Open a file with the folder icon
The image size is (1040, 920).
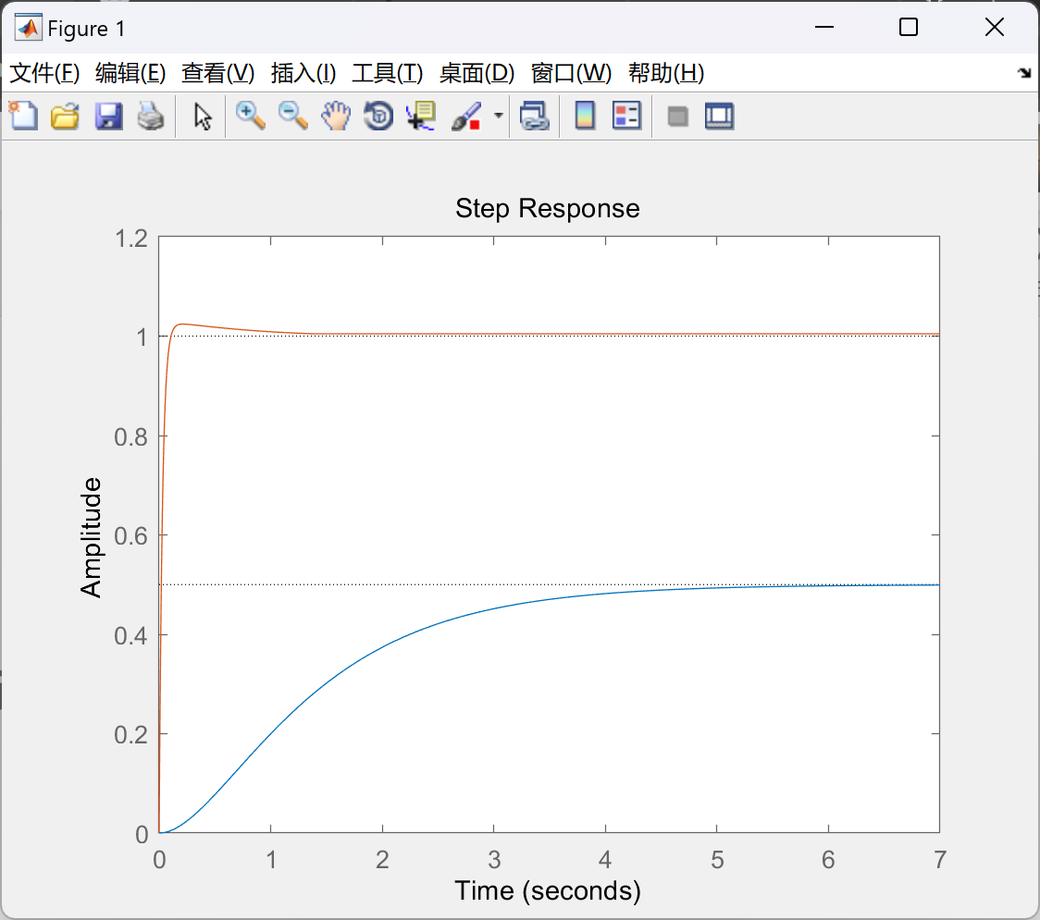[x=65, y=116]
